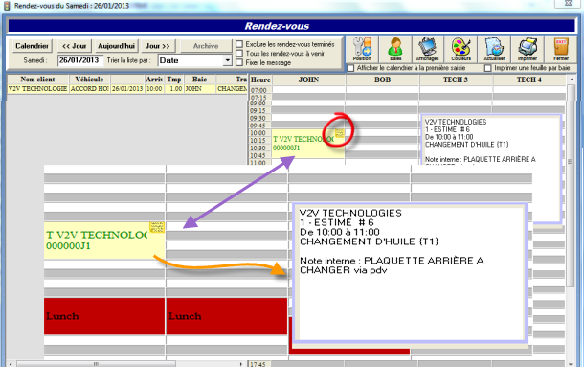The width and height of the screenshot is (584, 367).
Task: Click the CHANGEM work cell in the list row
Action: (232, 89)
